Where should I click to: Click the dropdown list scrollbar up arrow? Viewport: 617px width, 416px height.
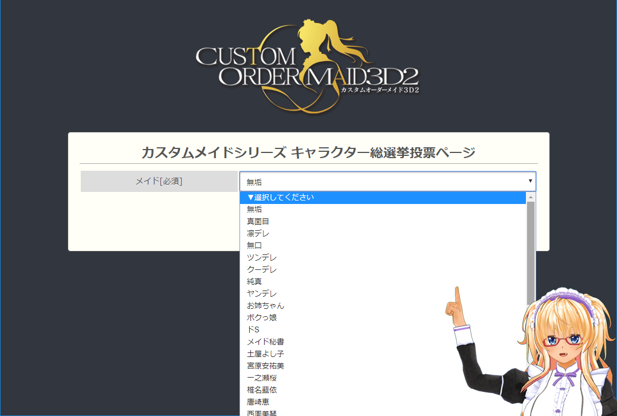coord(530,197)
